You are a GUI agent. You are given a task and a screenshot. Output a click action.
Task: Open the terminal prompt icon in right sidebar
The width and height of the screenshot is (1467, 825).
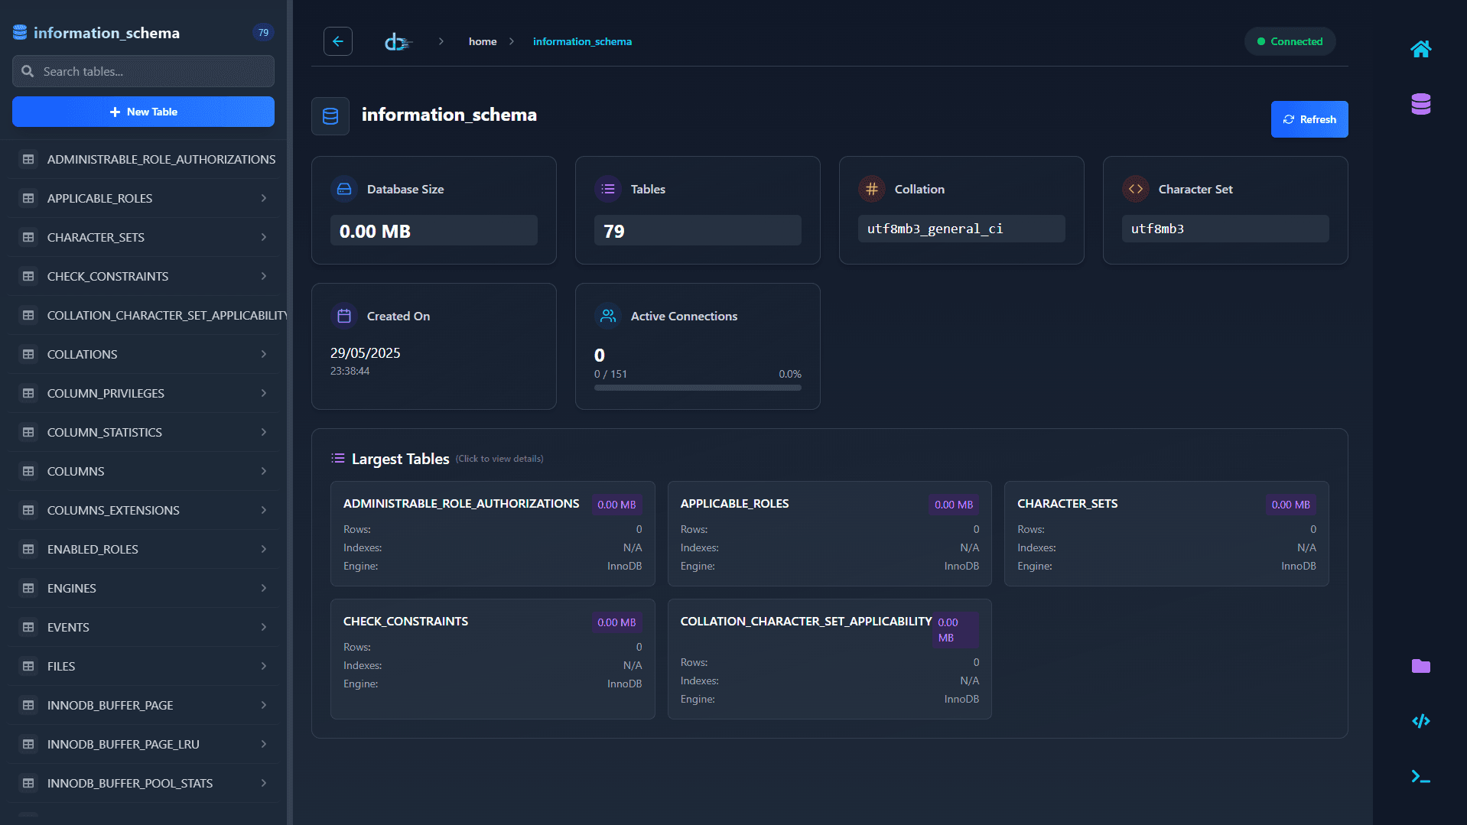1420,777
